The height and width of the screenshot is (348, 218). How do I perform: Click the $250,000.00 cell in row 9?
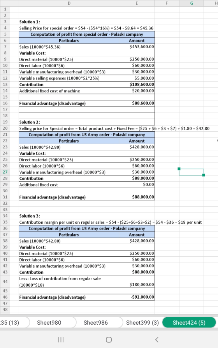[x=137, y=59]
